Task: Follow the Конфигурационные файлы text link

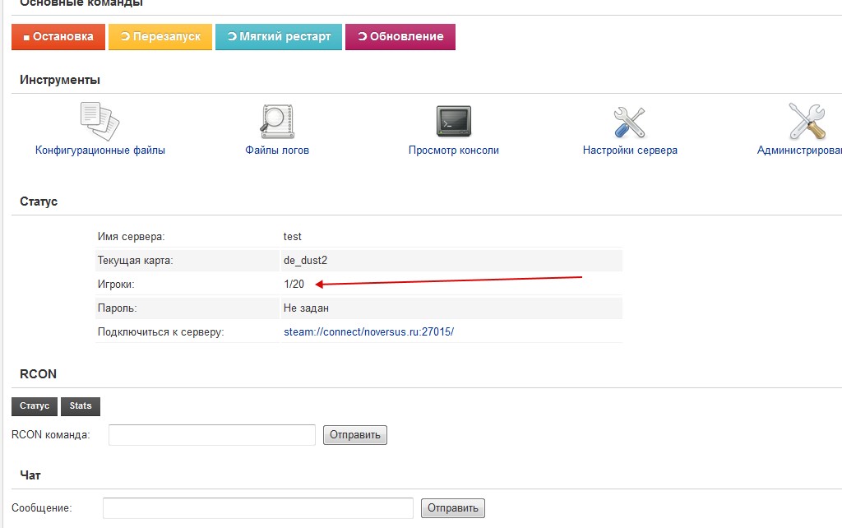Action: [x=100, y=151]
